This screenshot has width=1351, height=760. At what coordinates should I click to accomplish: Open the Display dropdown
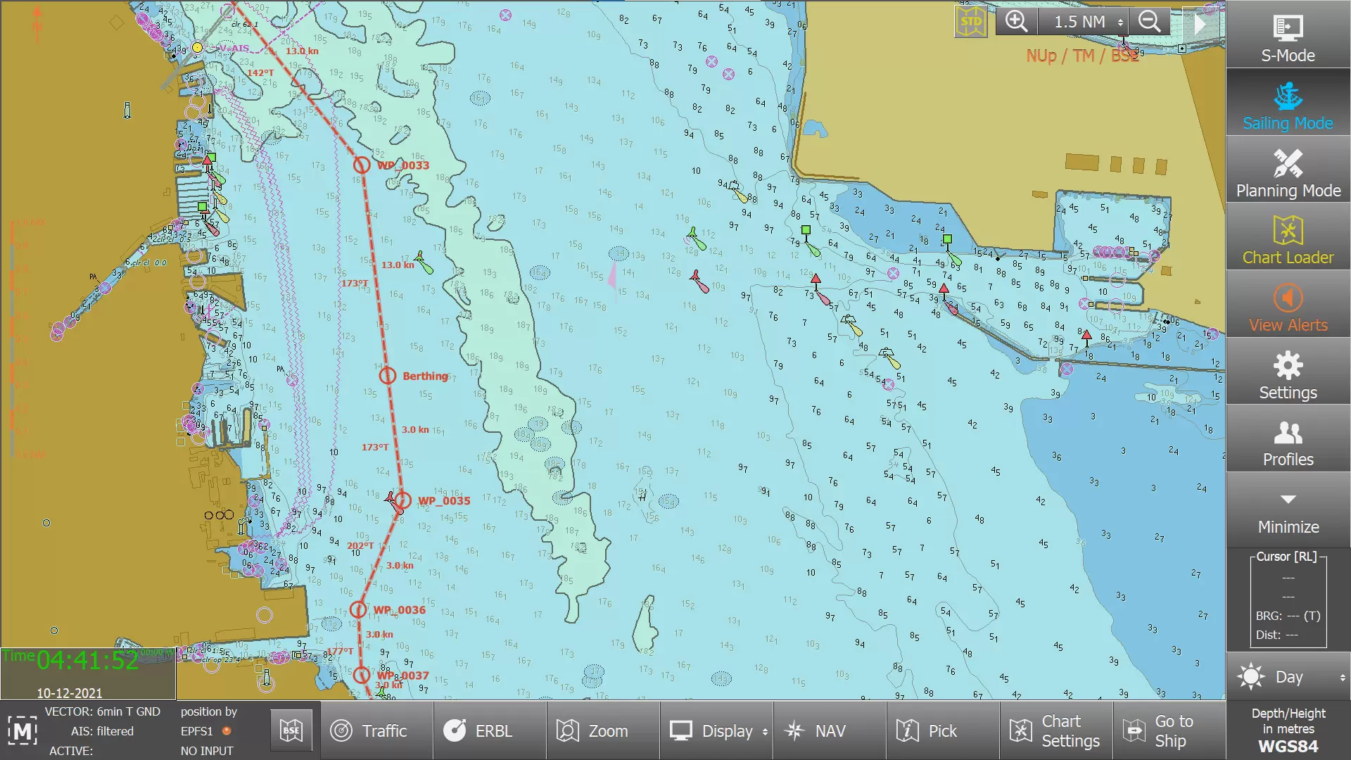coord(716,731)
